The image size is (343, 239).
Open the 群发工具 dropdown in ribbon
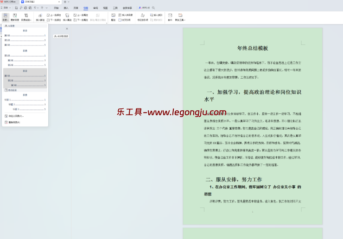pos(180,17)
